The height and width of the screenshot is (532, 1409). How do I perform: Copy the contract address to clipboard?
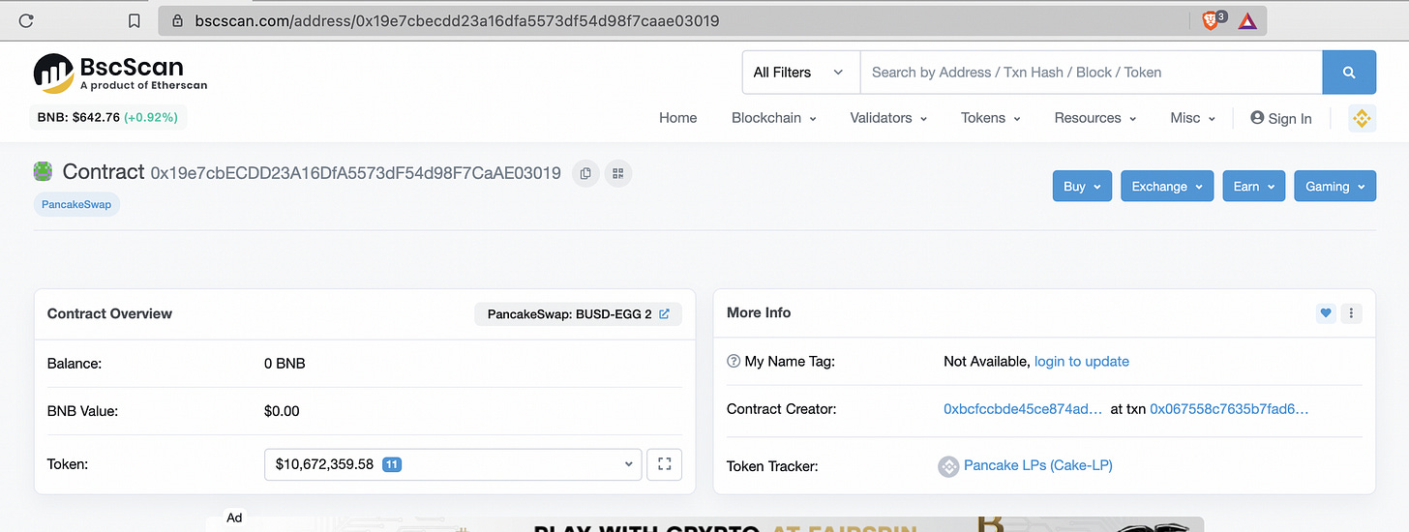585,174
